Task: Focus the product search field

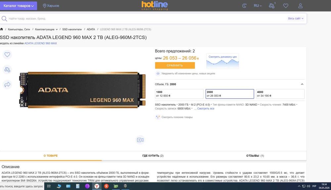Action: 146,19
